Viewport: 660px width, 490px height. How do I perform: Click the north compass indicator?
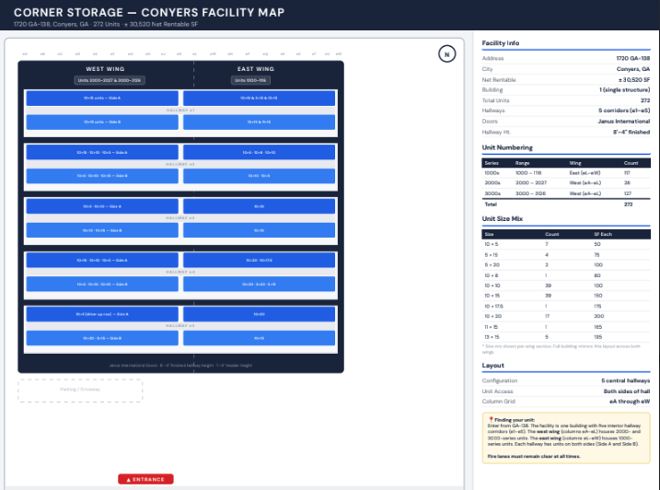[x=446, y=55]
